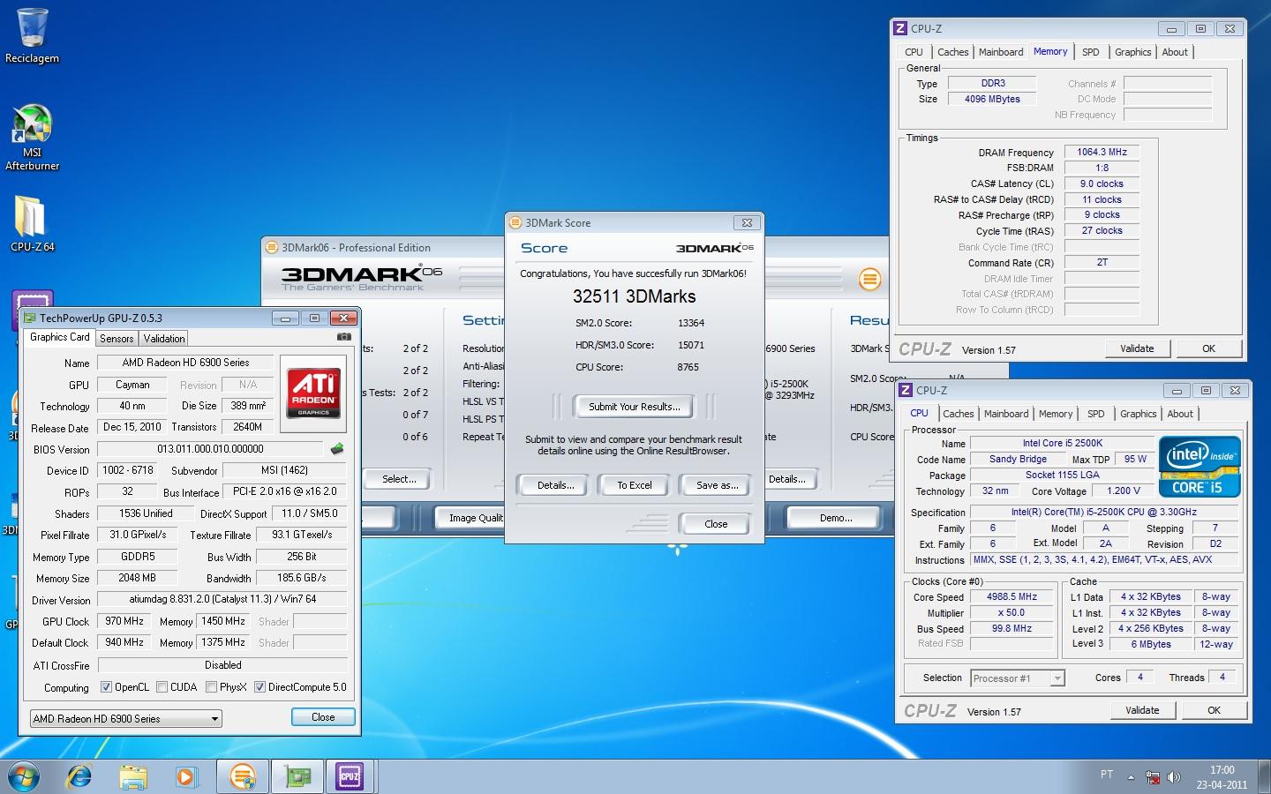Image resolution: width=1271 pixels, height=794 pixels.
Task: Click the volume speaker tray icon
Action: tap(1174, 777)
